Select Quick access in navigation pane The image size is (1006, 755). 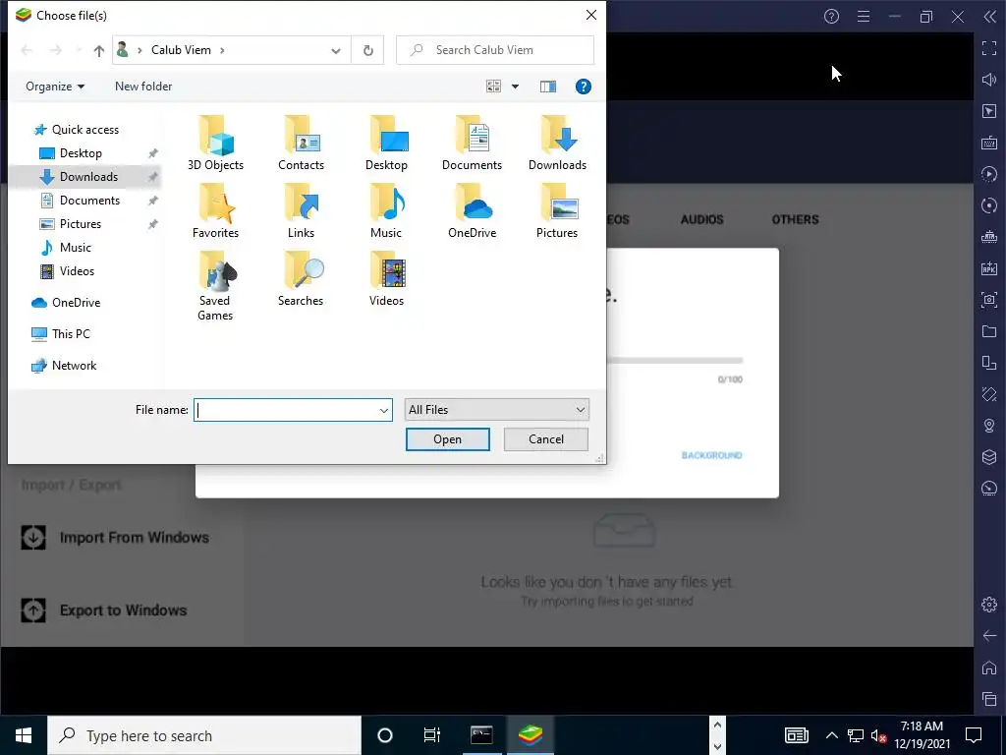(x=85, y=130)
